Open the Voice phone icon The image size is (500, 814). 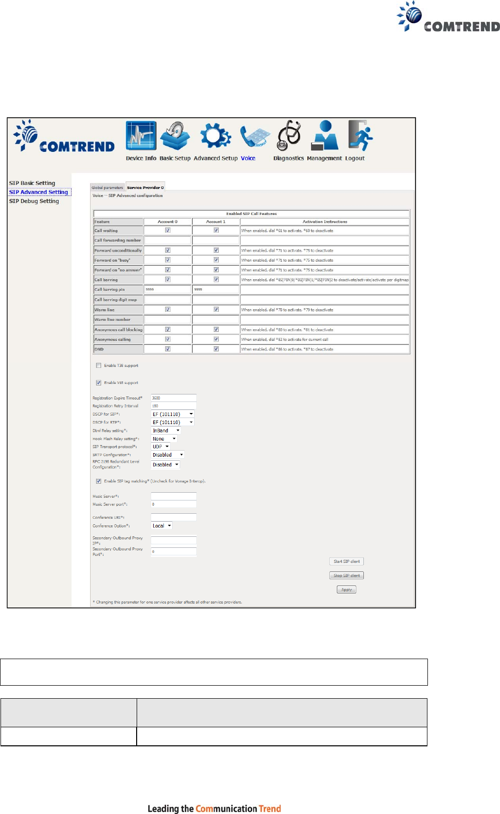(255, 136)
